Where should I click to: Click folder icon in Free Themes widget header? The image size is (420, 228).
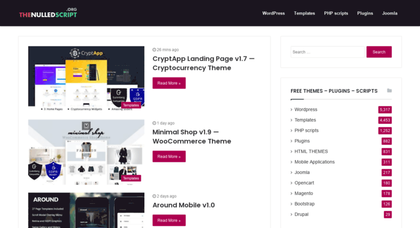(x=389, y=91)
